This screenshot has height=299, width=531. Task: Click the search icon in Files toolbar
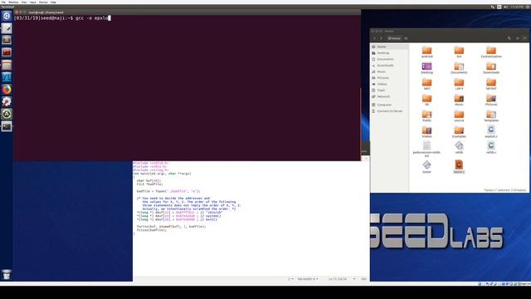tap(509, 38)
